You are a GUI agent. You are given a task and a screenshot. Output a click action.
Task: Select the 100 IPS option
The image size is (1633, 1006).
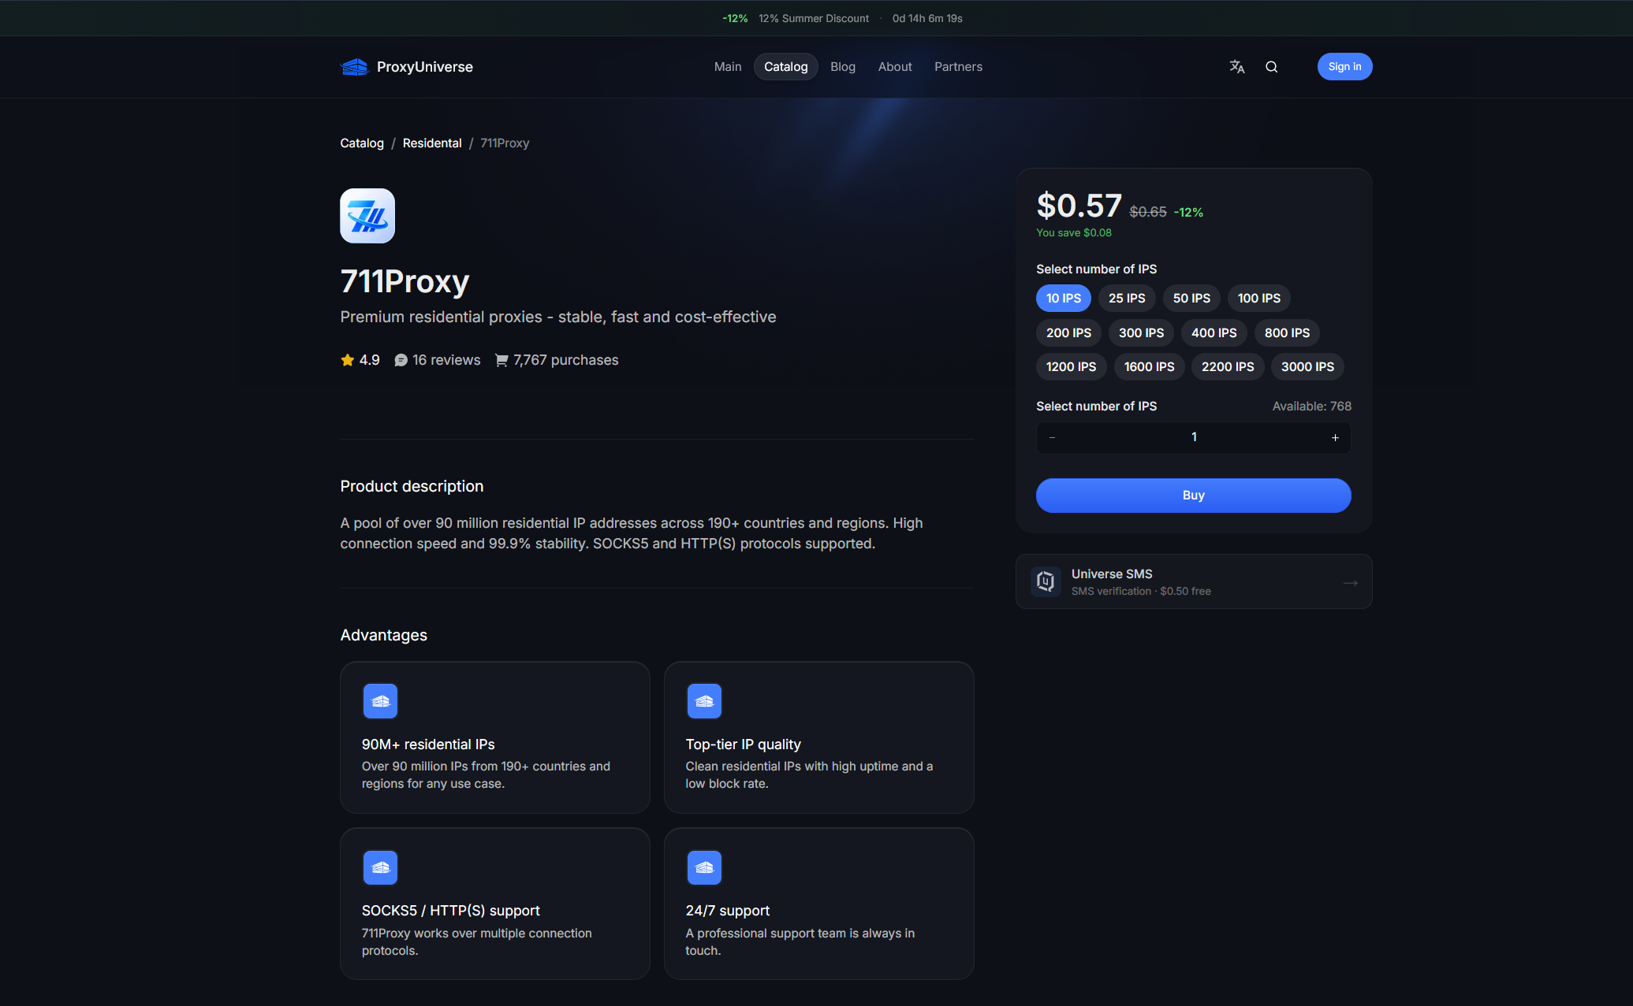[x=1258, y=299]
